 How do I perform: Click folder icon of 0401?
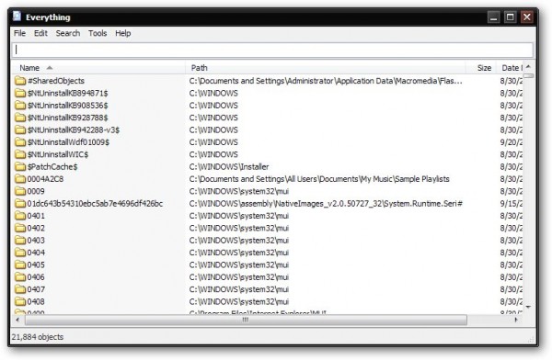click(x=20, y=216)
